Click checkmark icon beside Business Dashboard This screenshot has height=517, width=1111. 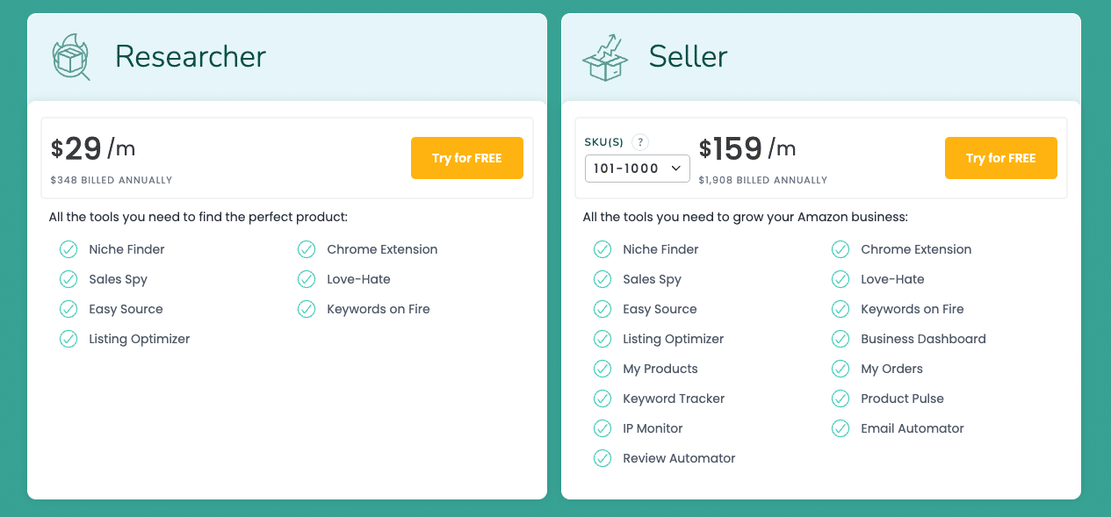[x=840, y=339]
